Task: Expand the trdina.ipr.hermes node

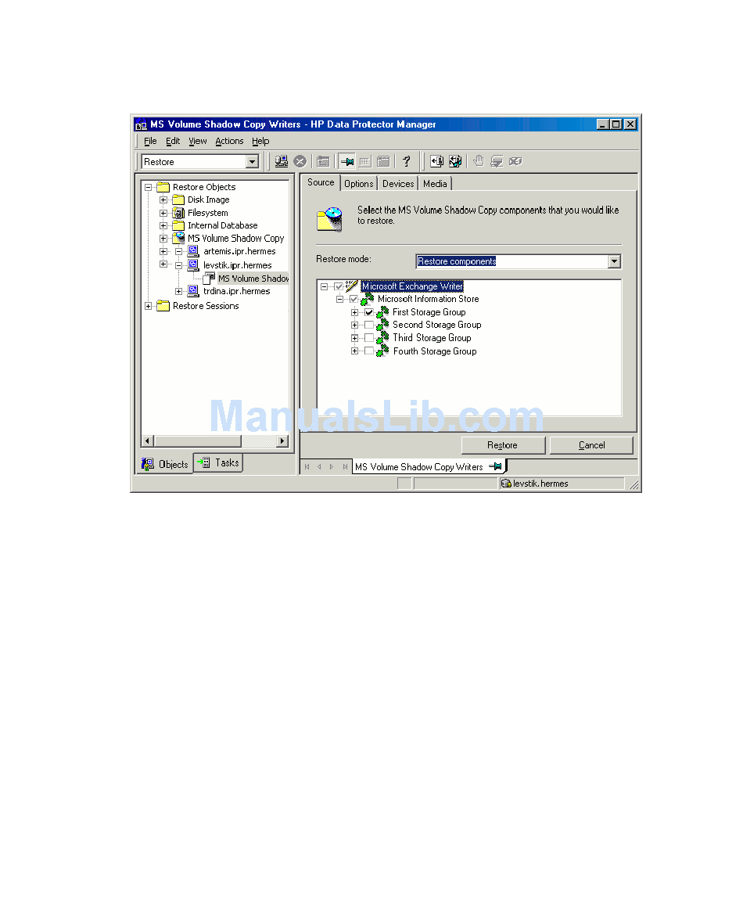Action: [179, 290]
